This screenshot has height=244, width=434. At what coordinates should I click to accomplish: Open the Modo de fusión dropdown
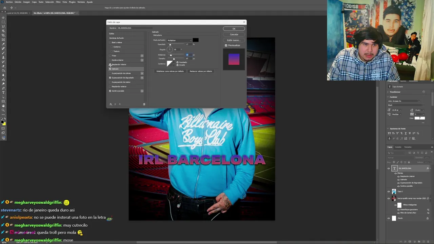[179, 40]
